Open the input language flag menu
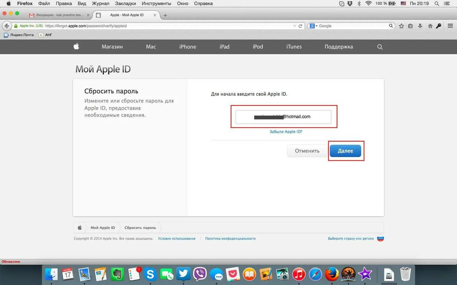The width and height of the screenshot is (457, 285). click(403, 3)
